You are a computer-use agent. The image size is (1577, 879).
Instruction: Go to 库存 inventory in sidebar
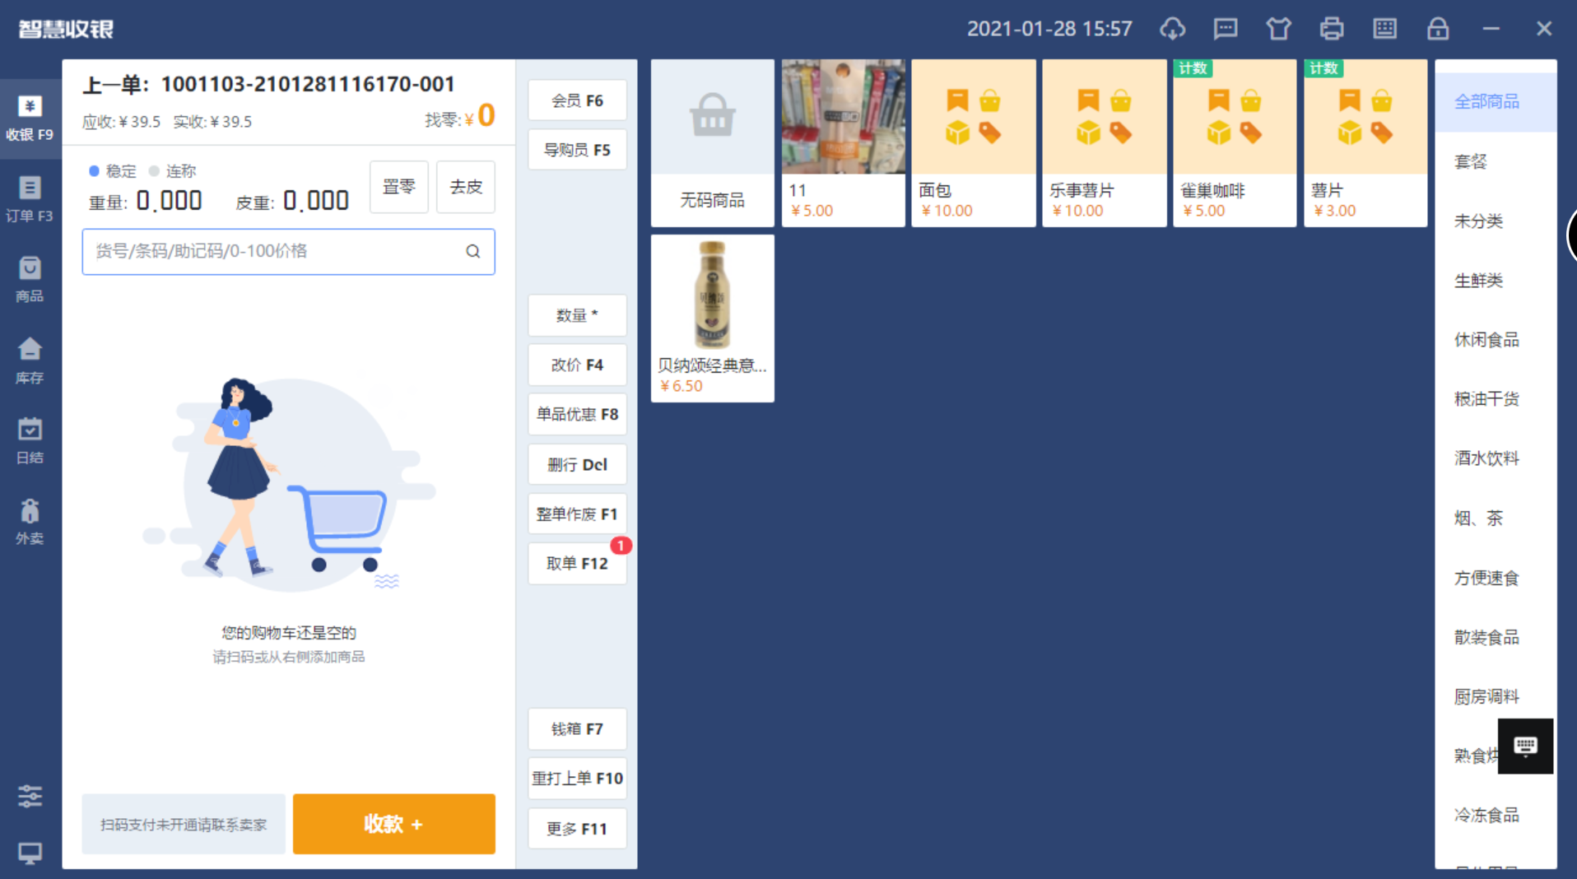30,360
